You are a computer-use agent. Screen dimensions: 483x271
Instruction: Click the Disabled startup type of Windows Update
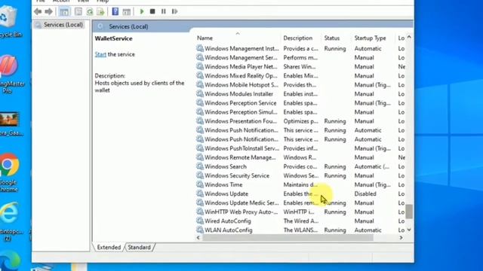(x=365, y=193)
